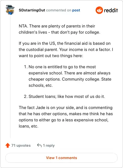Click the "71 upvotes" count

[21, 145]
